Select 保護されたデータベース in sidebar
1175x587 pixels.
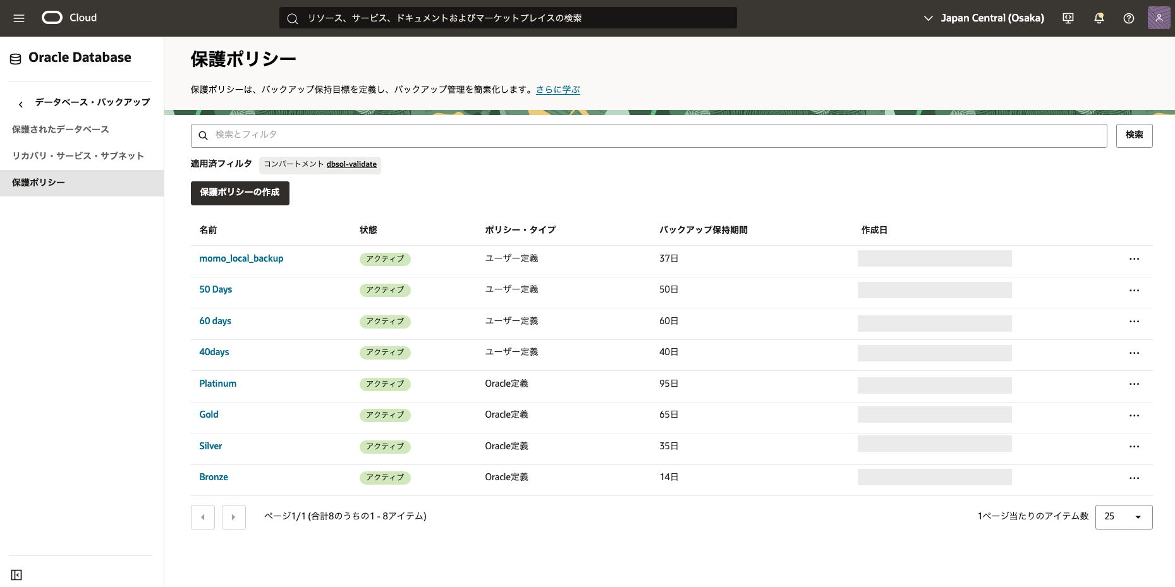(61, 130)
